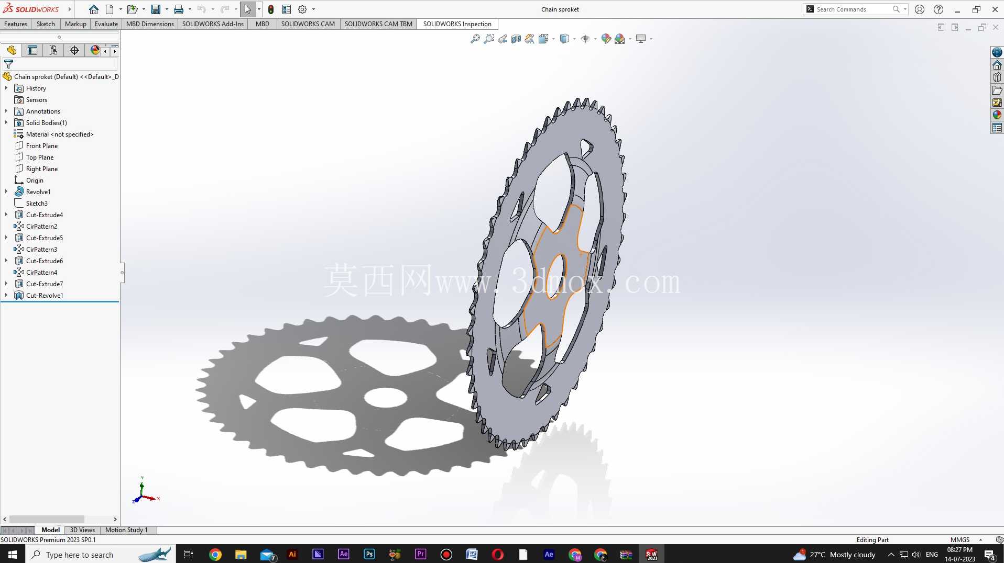Select Material <not specified> item
Screen dimensions: 1004x563
(x=60, y=134)
